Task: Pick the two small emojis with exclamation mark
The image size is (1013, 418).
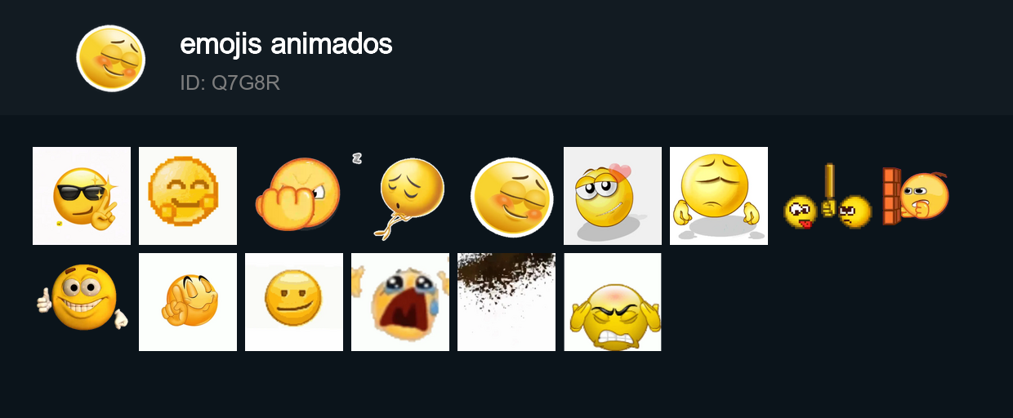Action: tap(825, 196)
